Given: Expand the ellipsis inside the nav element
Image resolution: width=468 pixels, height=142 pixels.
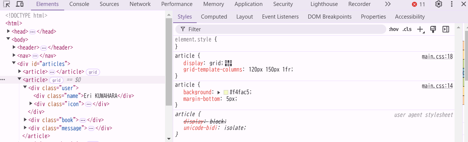Looking at the screenshot, I should click(35, 56).
